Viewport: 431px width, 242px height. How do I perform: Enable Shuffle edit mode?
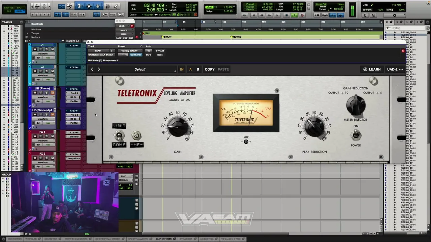9,8
